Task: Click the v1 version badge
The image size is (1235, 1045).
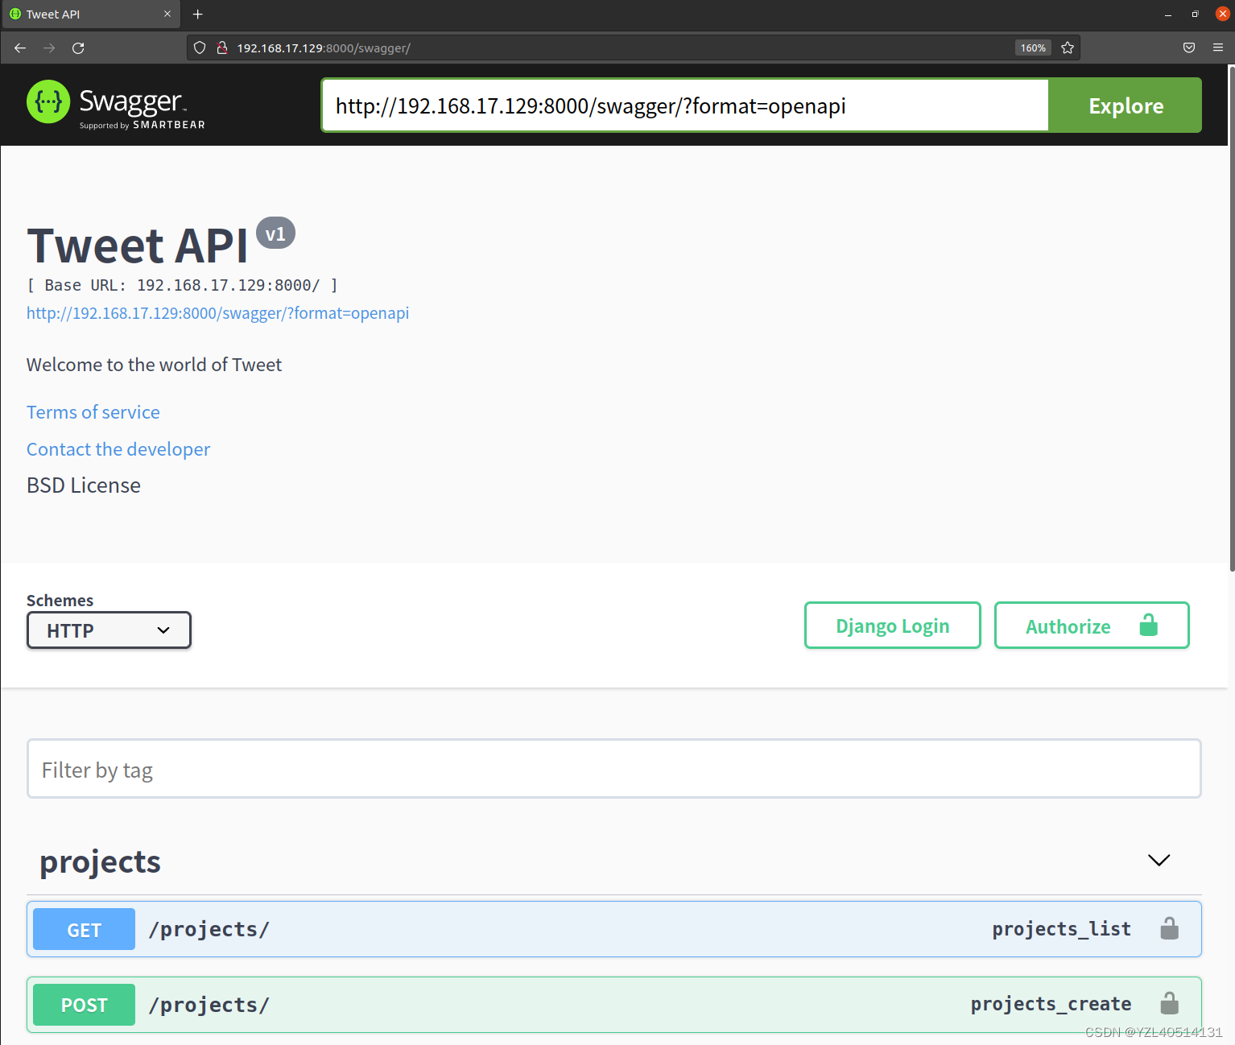Action: tap(275, 233)
